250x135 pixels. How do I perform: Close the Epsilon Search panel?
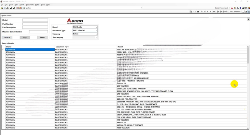tap(248, 19)
